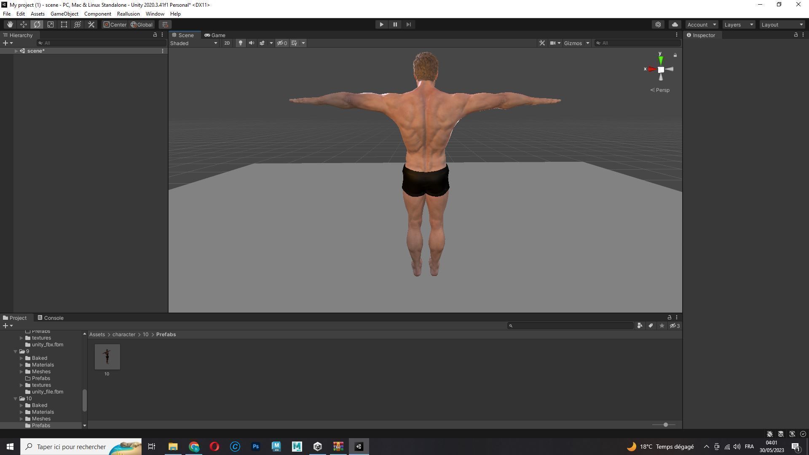The width and height of the screenshot is (809, 455).
Task: Toggle 2D scene view
Action: (227, 43)
